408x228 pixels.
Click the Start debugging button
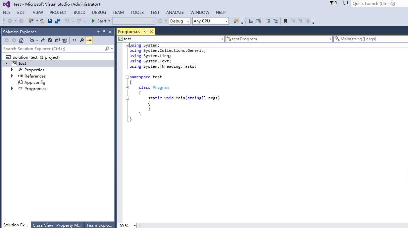[x=99, y=21]
